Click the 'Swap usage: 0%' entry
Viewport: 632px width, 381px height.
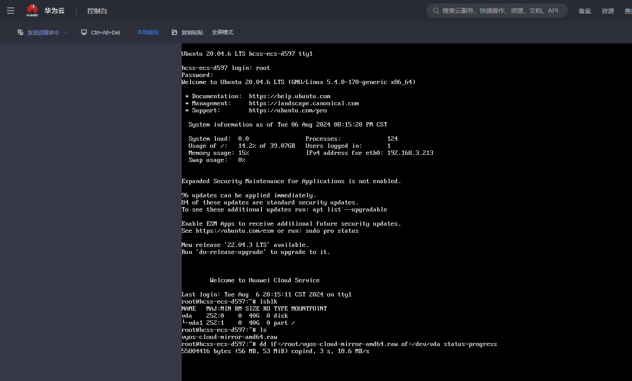point(217,160)
